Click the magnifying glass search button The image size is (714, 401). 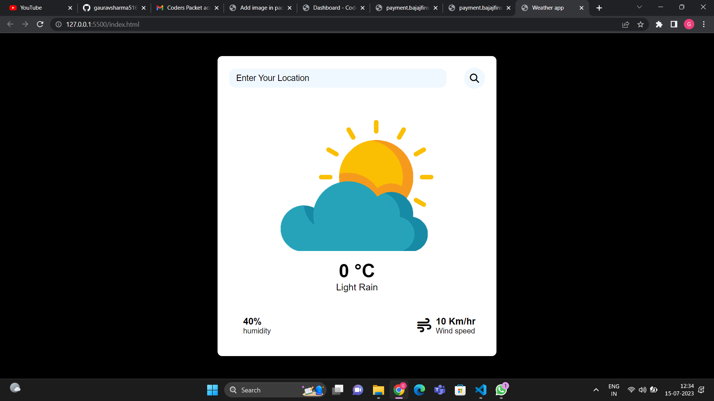pyautogui.click(x=474, y=78)
